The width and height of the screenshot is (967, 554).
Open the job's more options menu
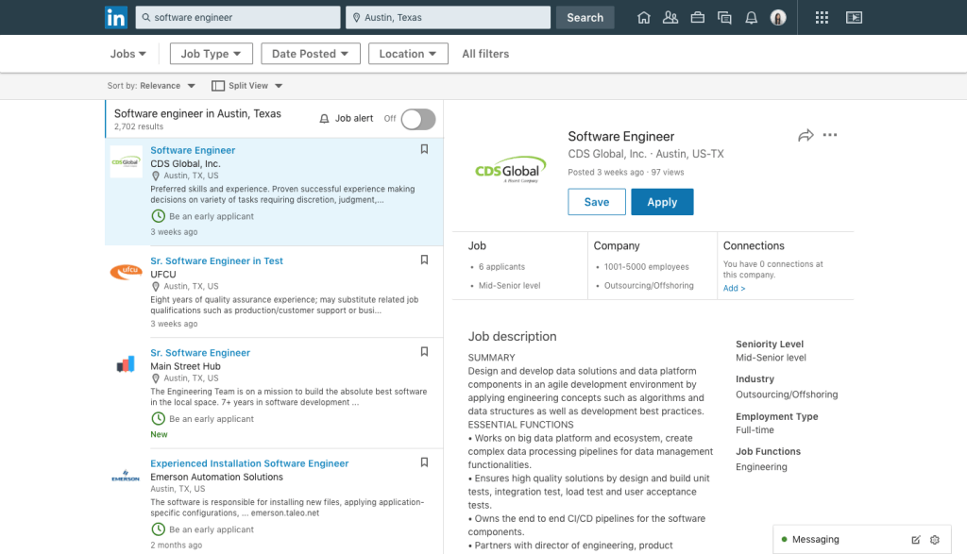pos(830,135)
